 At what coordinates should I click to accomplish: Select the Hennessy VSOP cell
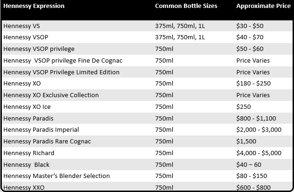pyautogui.click(x=26, y=37)
